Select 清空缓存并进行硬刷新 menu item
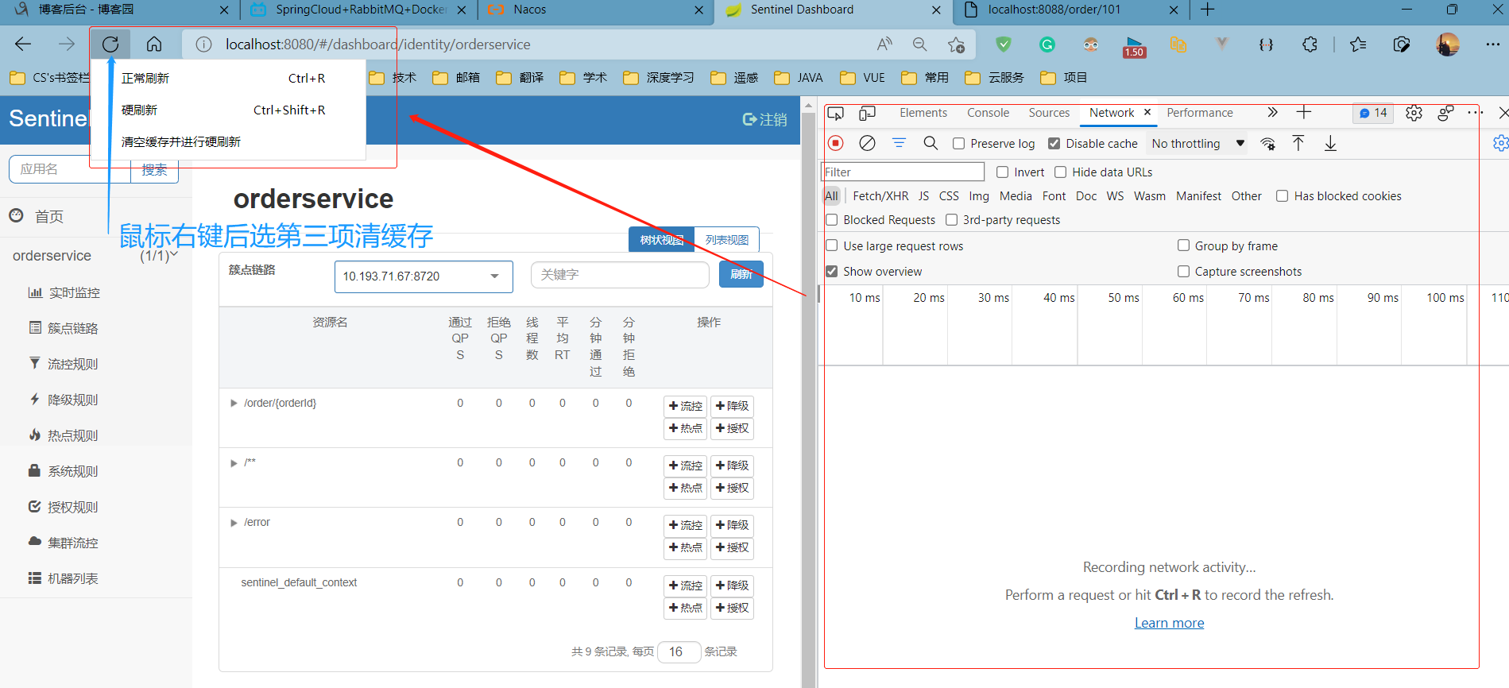The image size is (1509, 688). click(228, 142)
